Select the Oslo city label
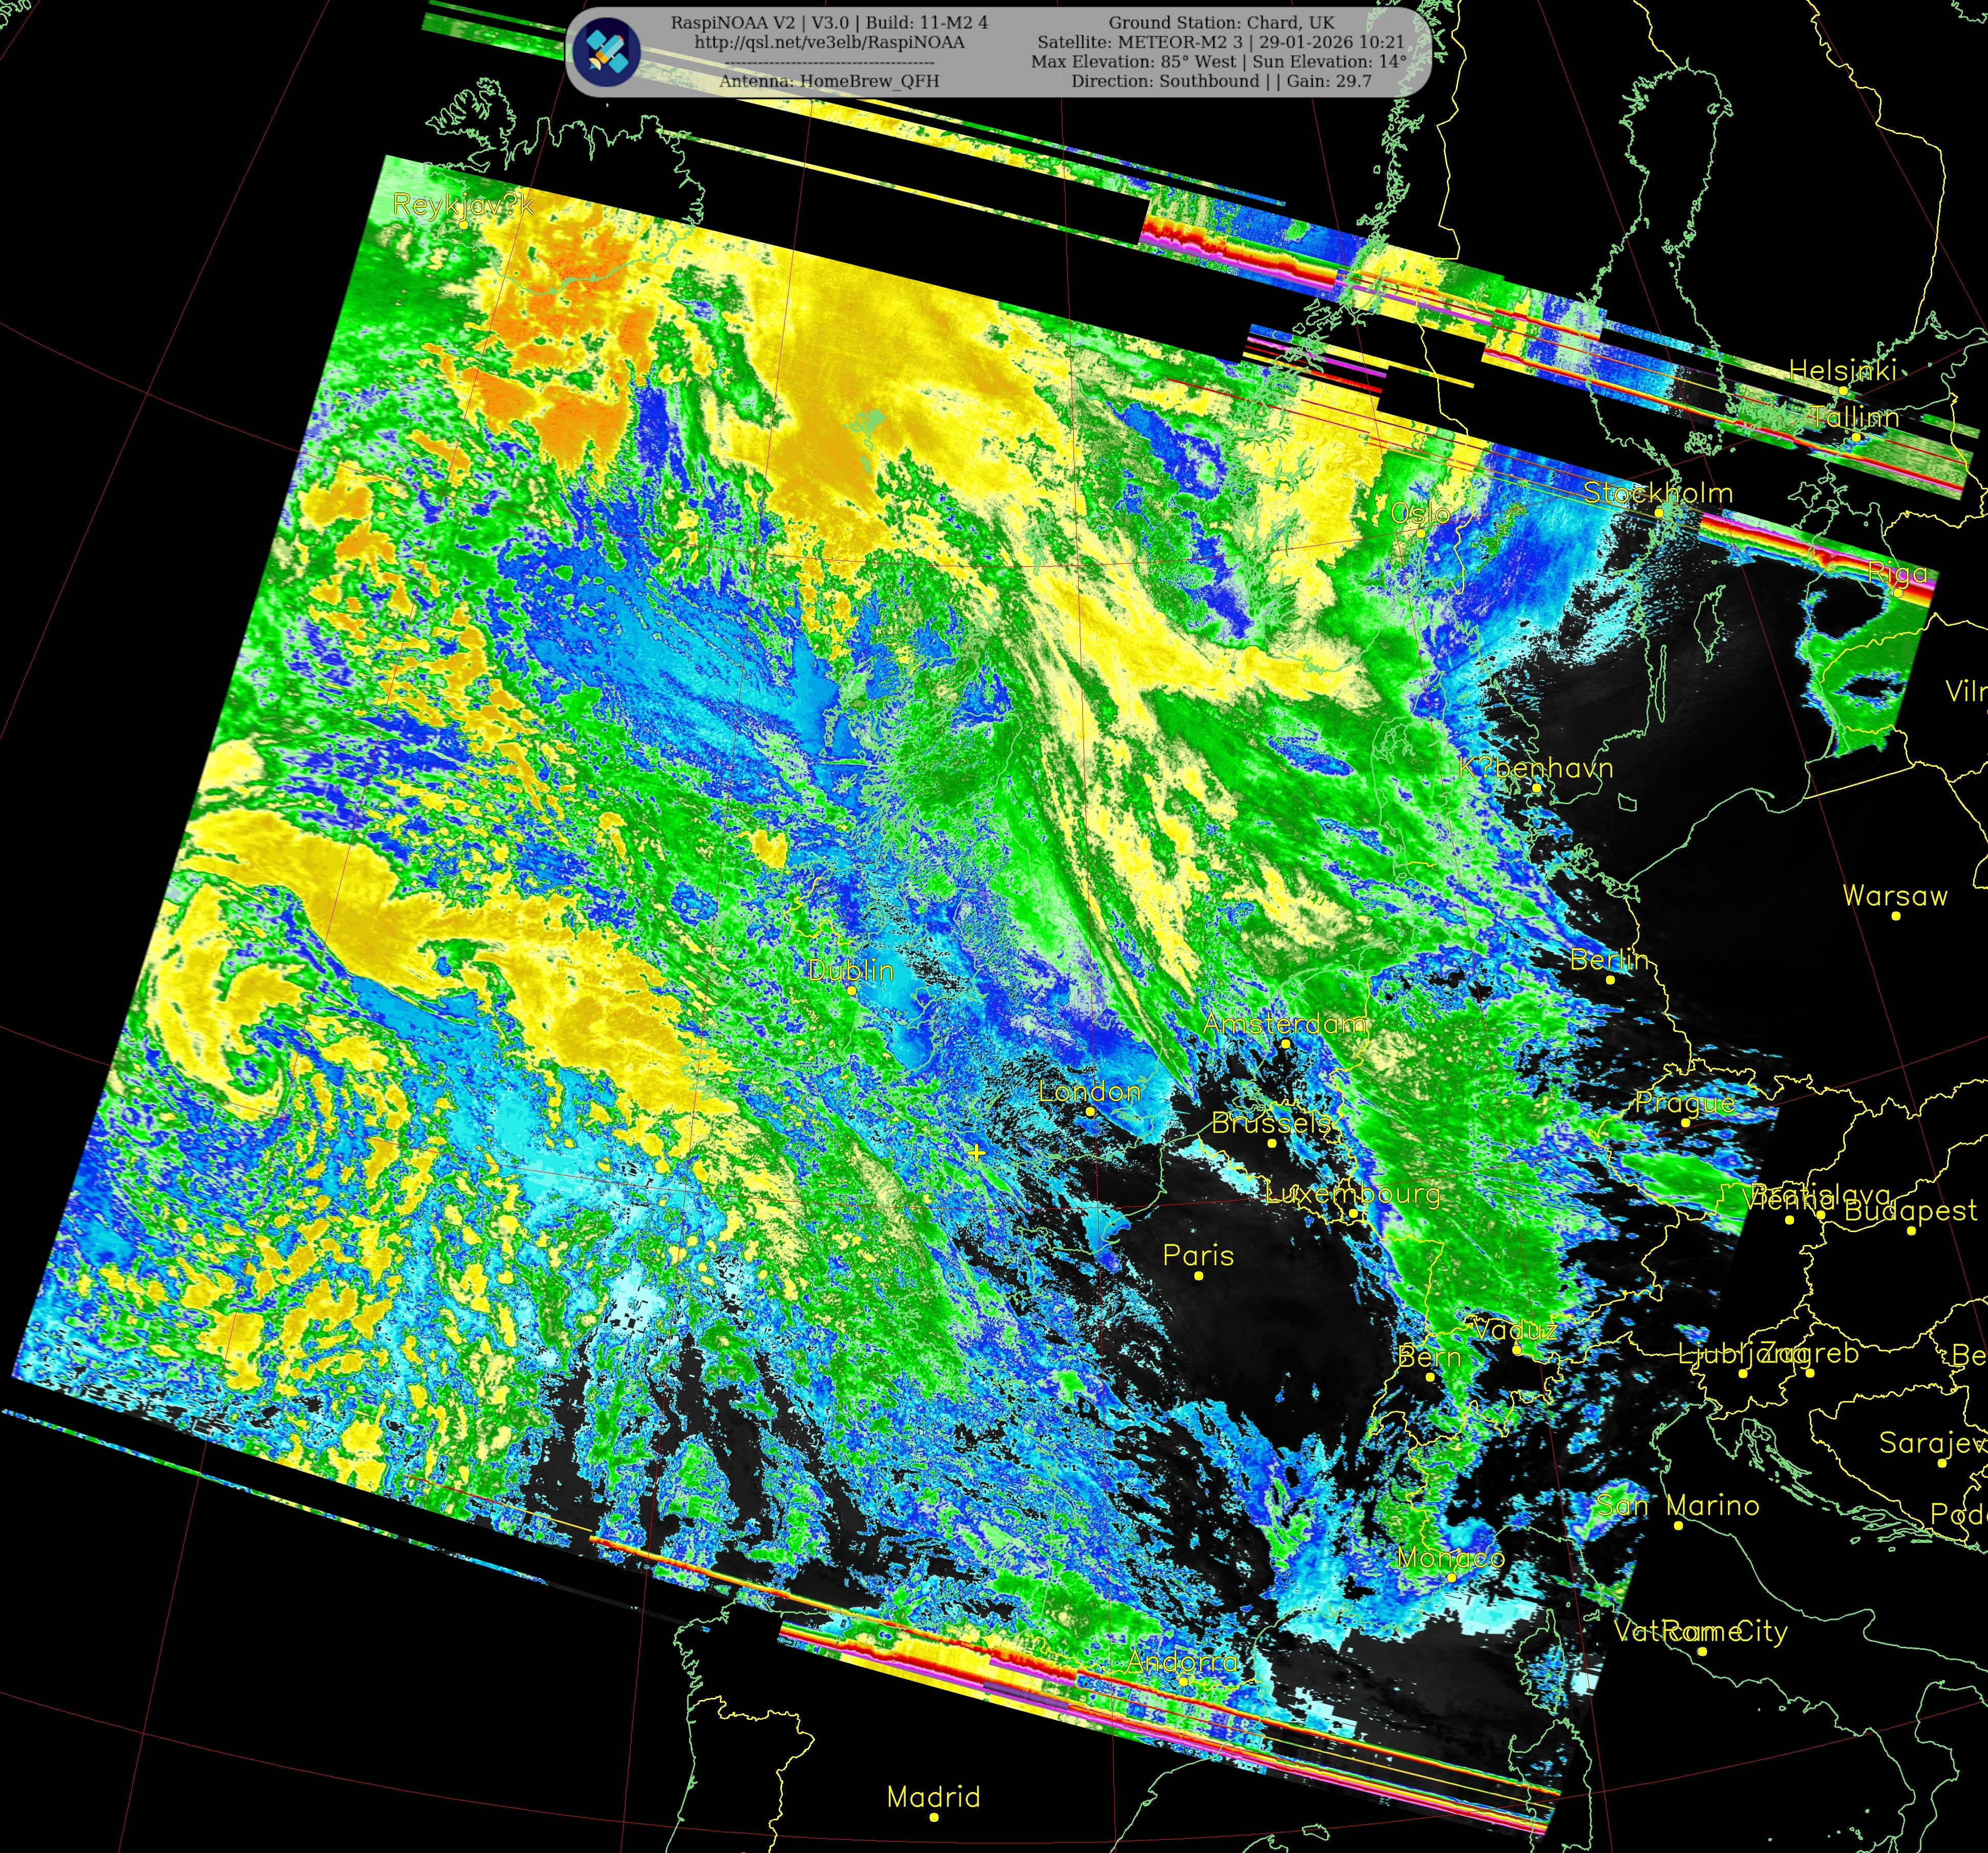 [x=1420, y=514]
